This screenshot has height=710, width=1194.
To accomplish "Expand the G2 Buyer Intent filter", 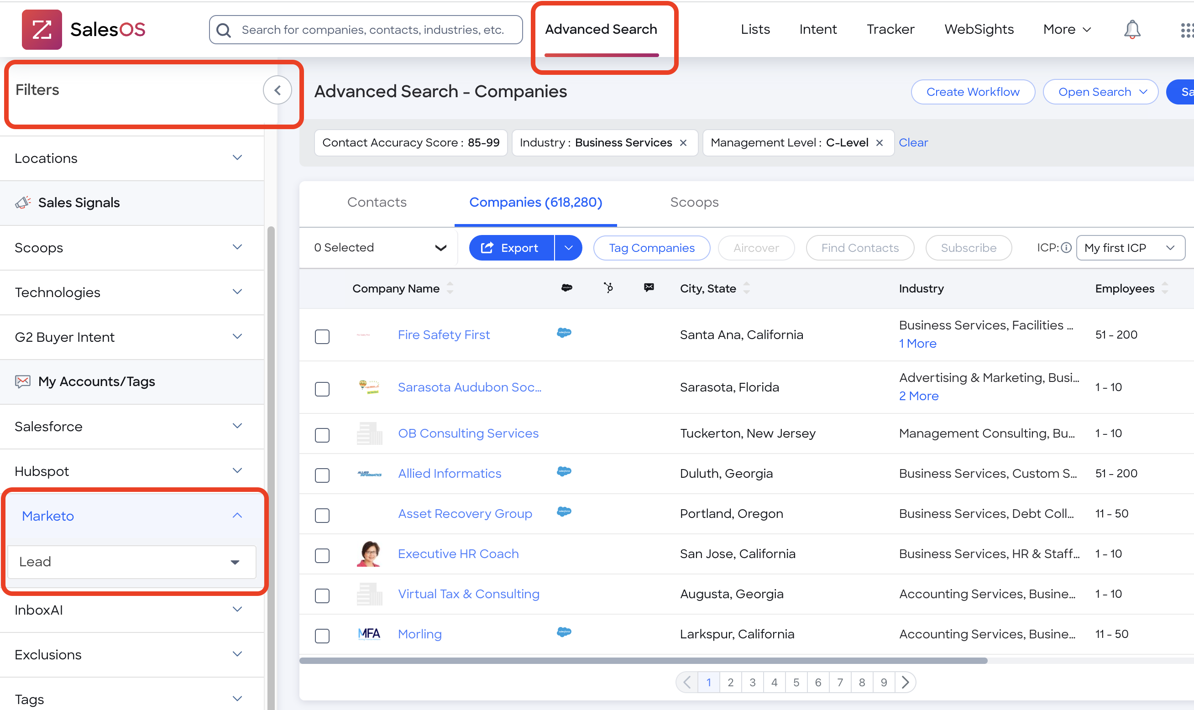I will coord(131,337).
